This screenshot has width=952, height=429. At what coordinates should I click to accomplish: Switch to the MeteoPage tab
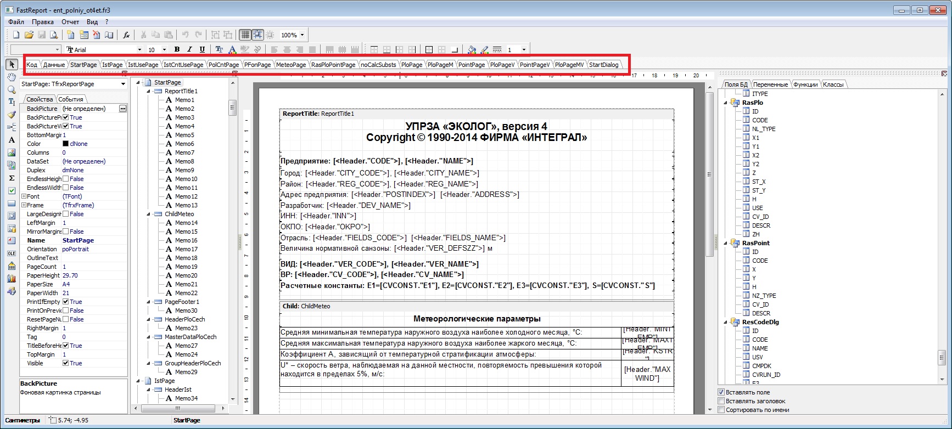click(x=290, y=65)
